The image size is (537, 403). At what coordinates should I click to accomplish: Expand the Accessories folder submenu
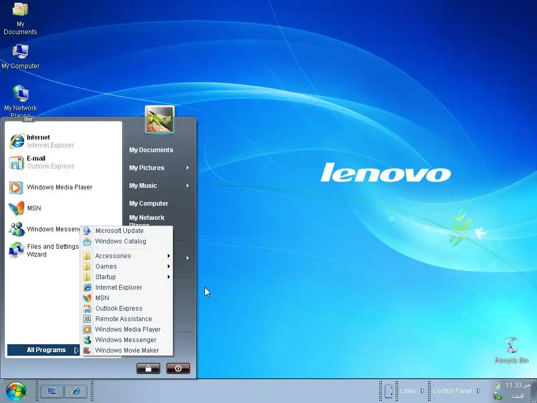[x=127, y=256]
